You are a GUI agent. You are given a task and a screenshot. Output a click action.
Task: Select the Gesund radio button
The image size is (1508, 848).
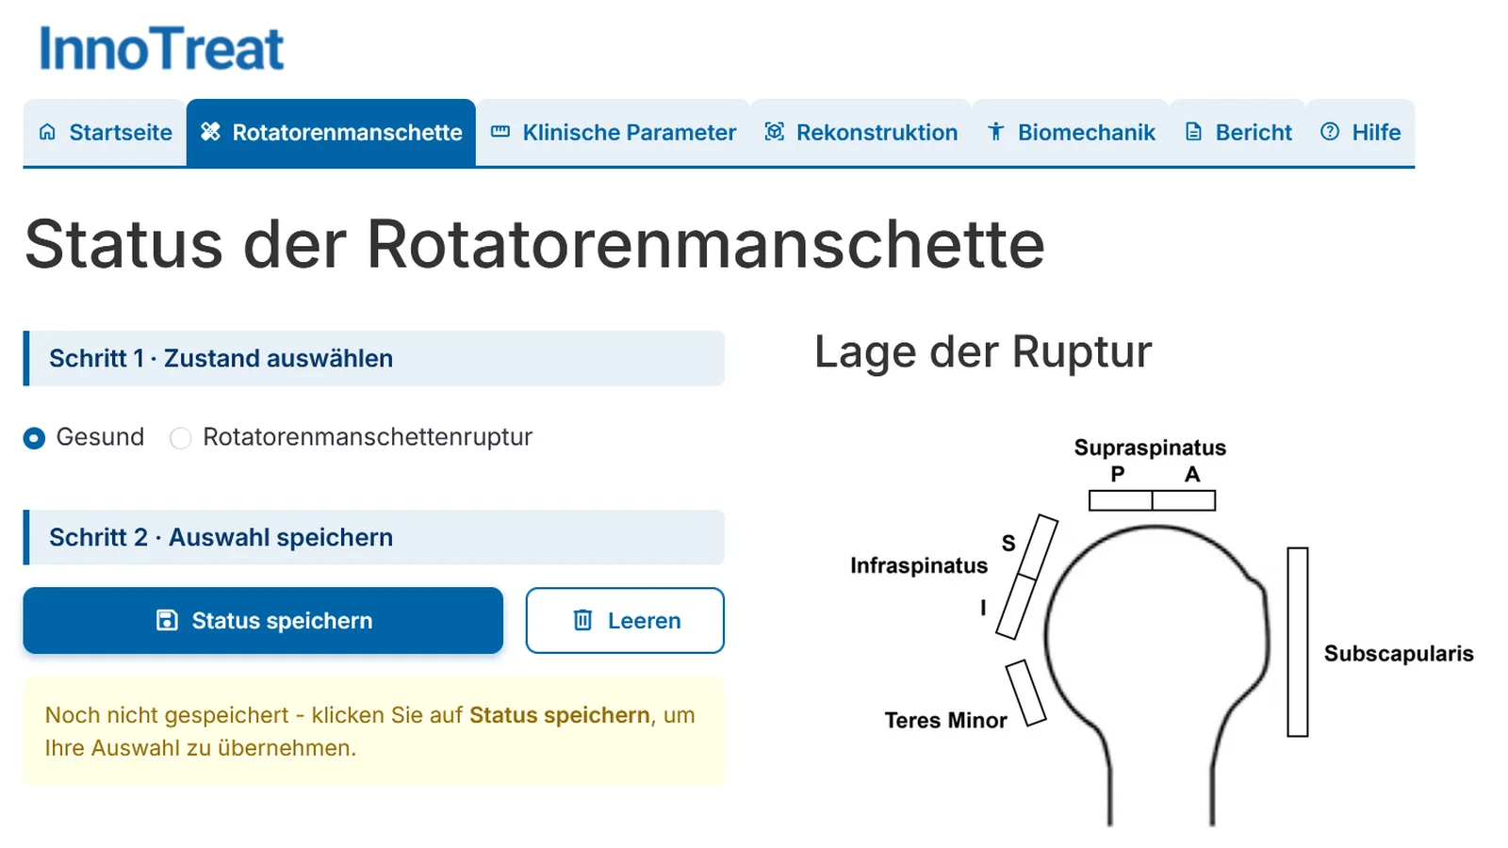pos(34,438)
